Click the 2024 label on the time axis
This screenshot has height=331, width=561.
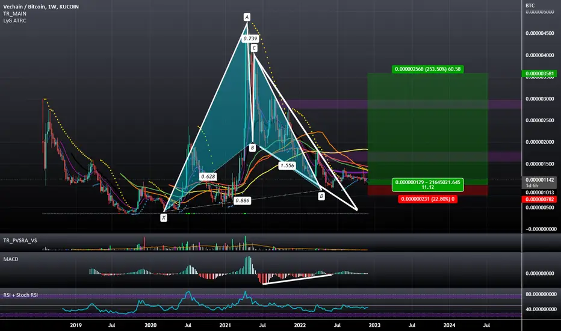click(450, 325)
